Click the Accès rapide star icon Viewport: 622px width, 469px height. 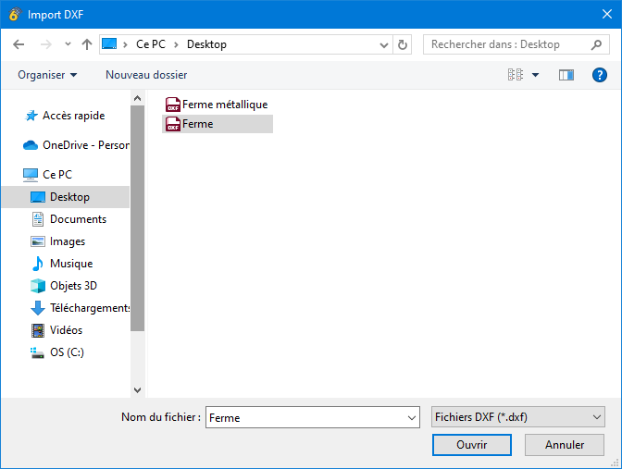pyautogui.click(x=31, y=116)
